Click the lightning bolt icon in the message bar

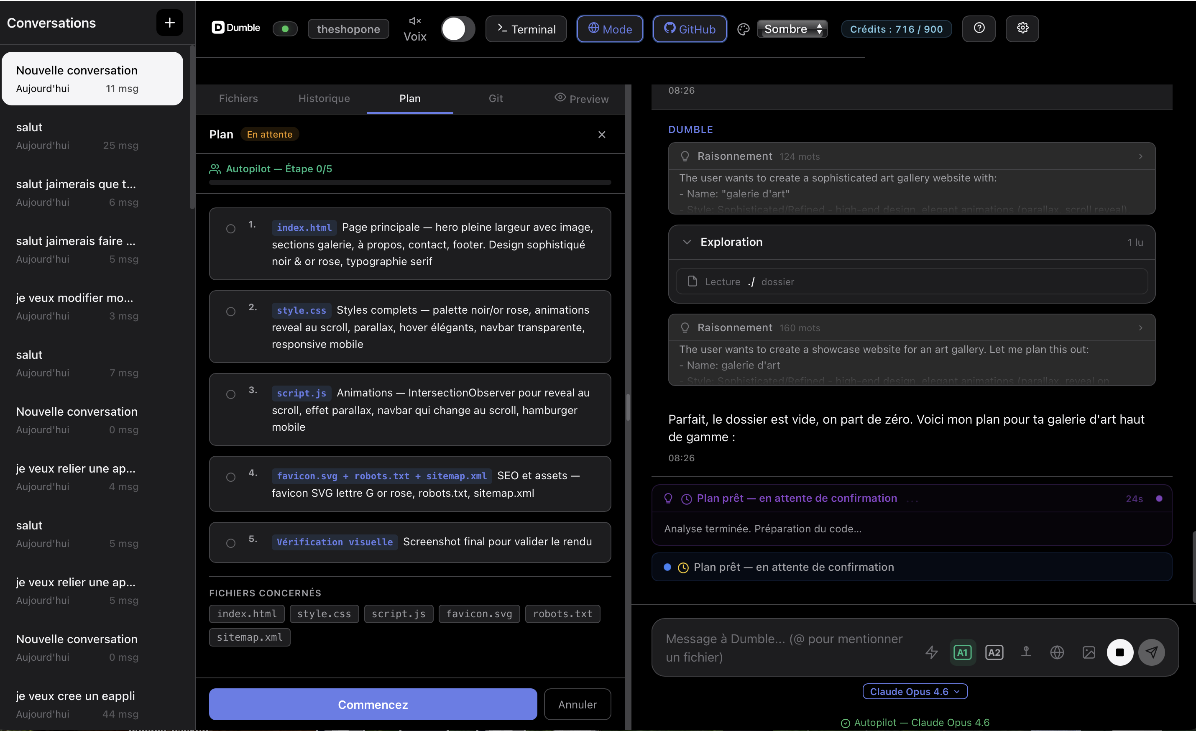click(931, 652)
